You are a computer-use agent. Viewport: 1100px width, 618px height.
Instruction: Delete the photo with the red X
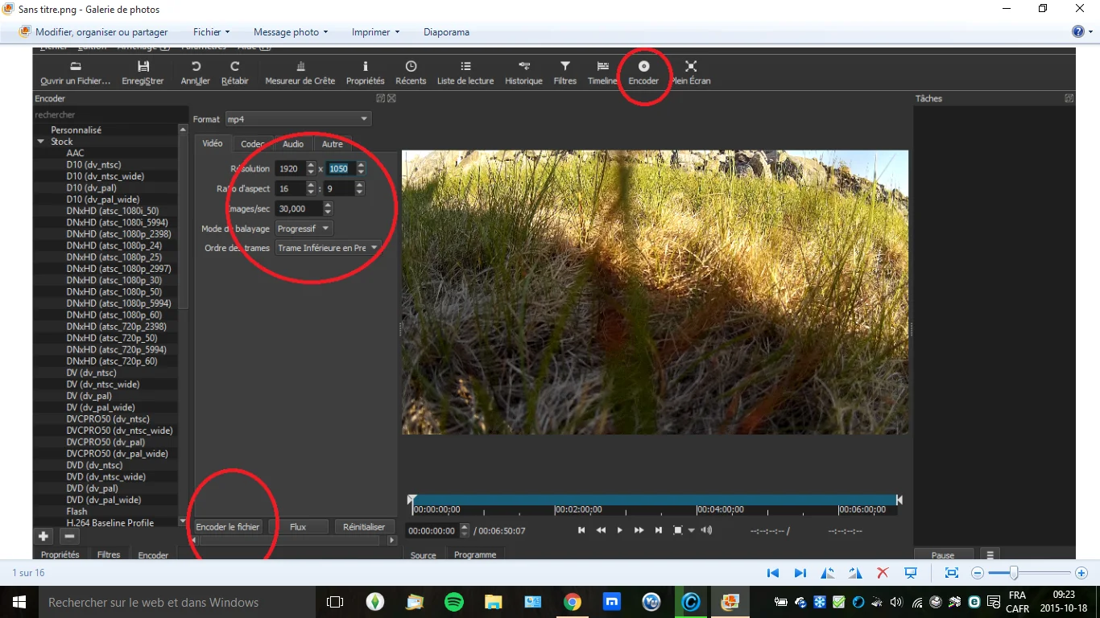883,573
